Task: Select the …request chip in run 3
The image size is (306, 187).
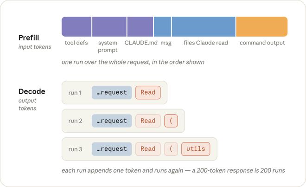Action: [112, 149]
